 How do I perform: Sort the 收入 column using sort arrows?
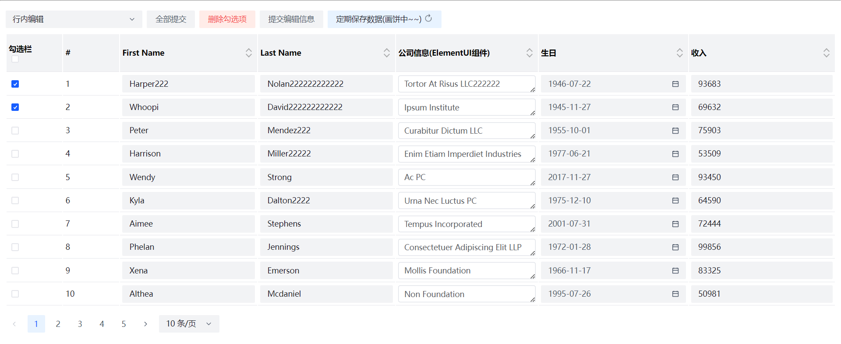[826, 53]
